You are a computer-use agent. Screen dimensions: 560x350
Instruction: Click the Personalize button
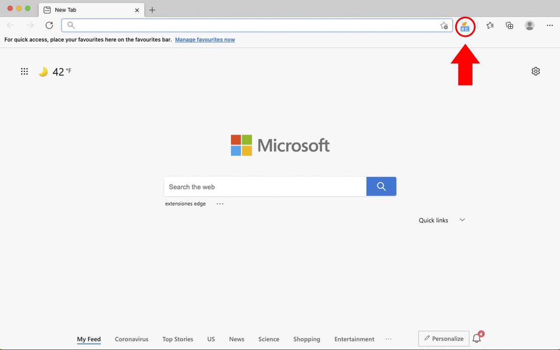[x=444, y=339]
